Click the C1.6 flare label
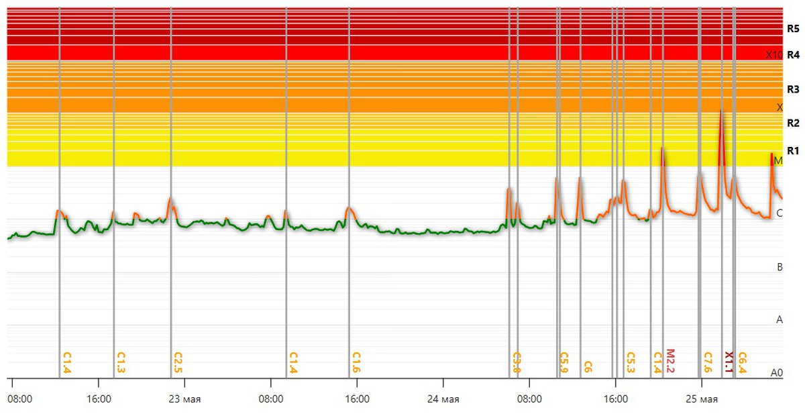Image resolution: width=805 pixels, height=416 pixels. (x=356, y=362)
